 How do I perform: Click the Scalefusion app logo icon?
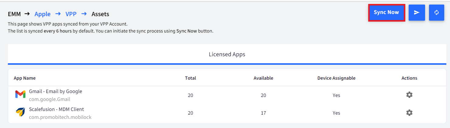coord(20,112)
